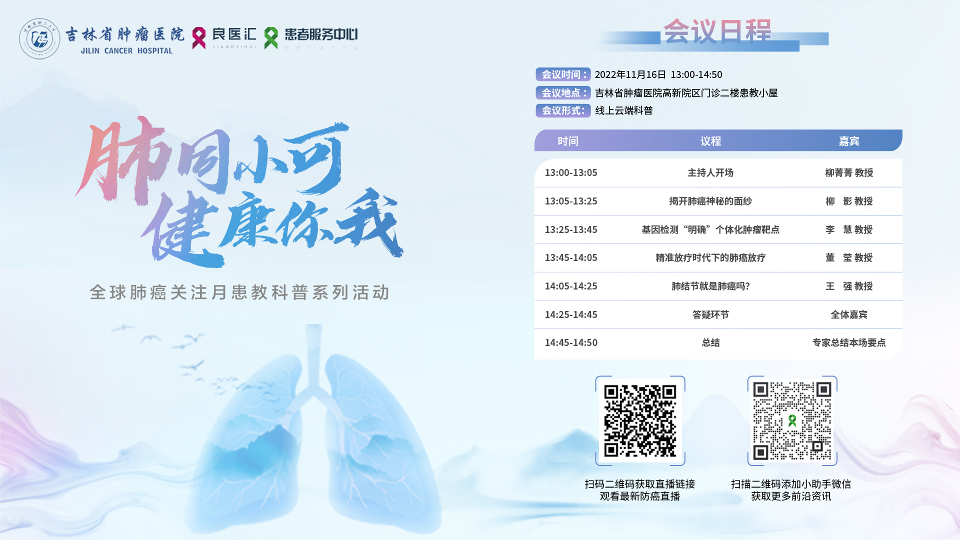Click the 线上云端科普 text
This screenshot has height=540, width=960.
pyautogui.click(x=624, y=110)
